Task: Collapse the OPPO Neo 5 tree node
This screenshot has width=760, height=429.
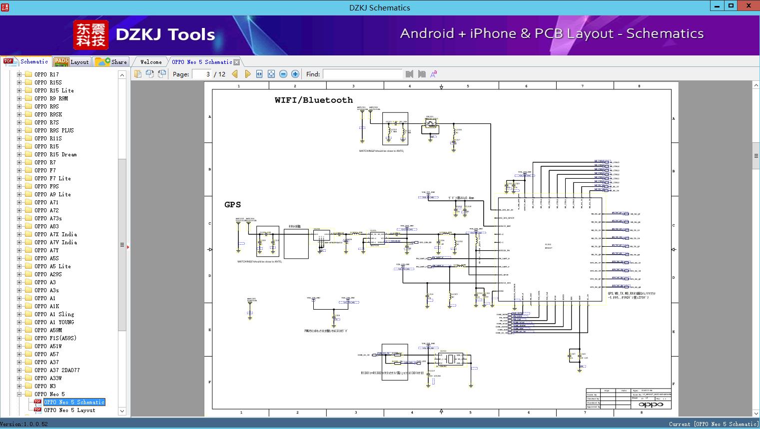Action: click(x=19, y=394)
